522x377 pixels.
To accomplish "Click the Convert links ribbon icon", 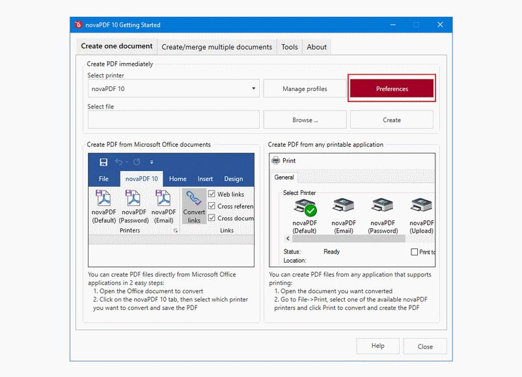I will [194, 206].
